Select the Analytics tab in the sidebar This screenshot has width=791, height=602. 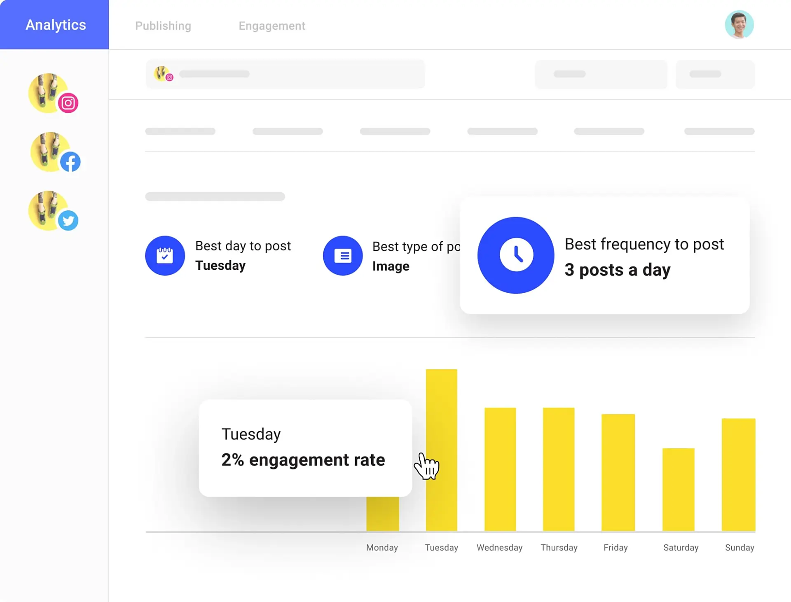pos(55,25)
